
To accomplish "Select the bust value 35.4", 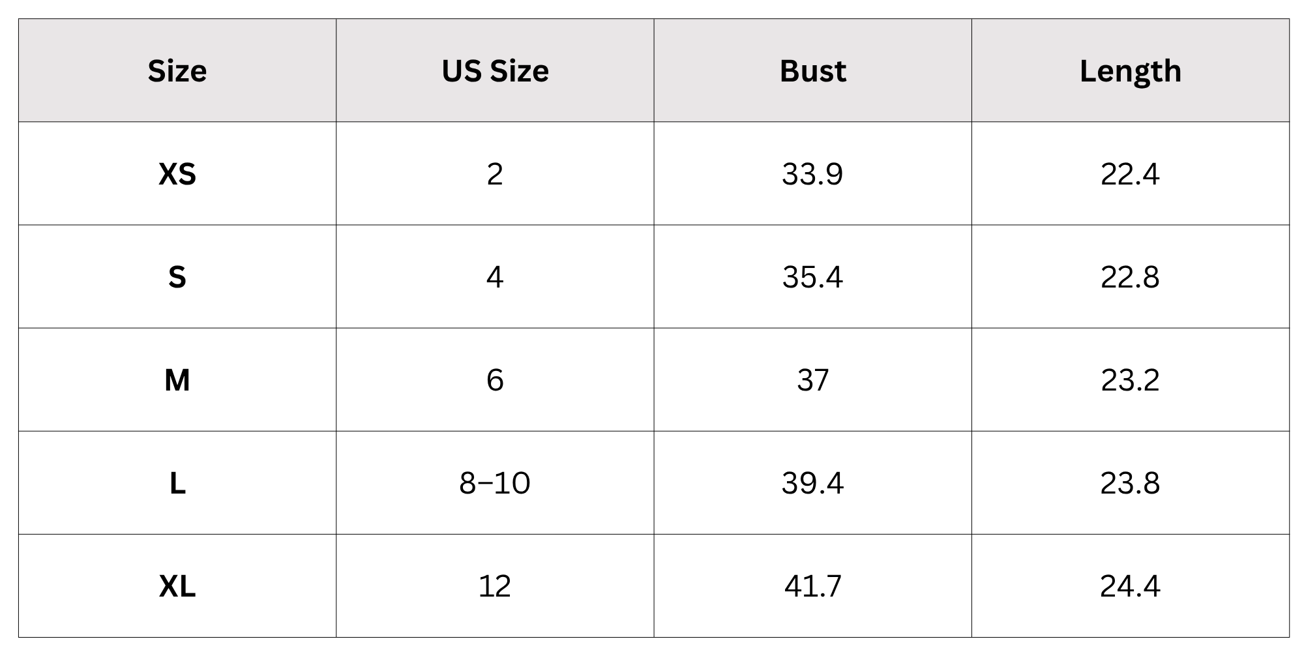I will [x=812, y=277].
